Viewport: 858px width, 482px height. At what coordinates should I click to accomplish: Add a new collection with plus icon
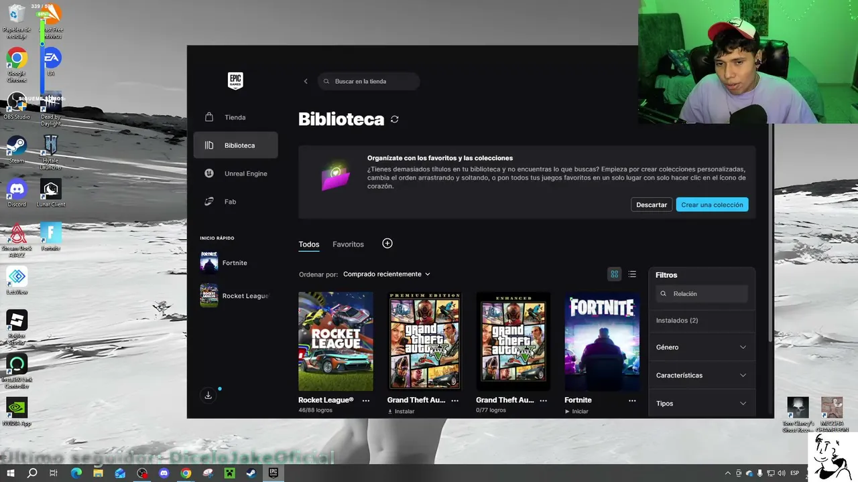click(x=387, y=243)
